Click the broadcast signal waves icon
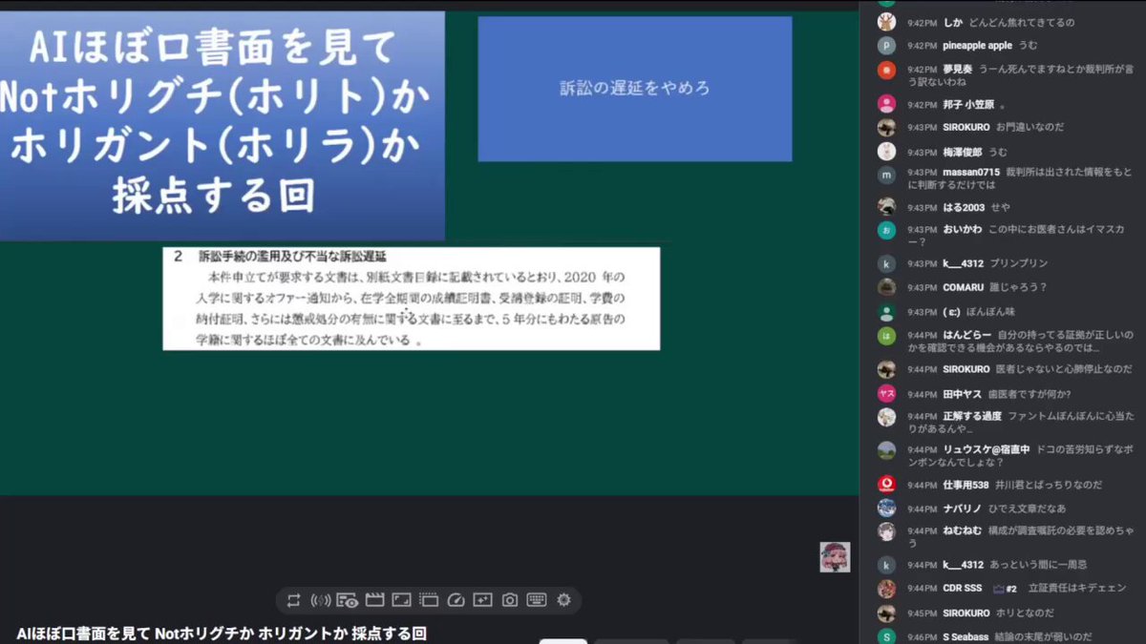 click(321, 600)
